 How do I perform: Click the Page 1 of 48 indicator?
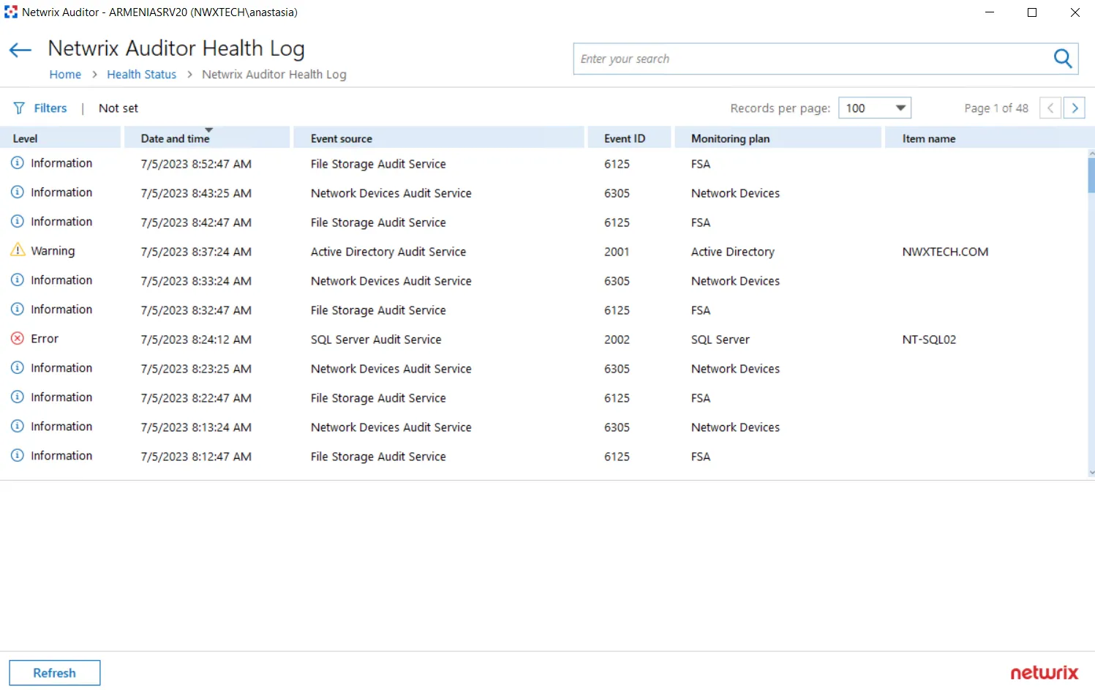point(996,108)
